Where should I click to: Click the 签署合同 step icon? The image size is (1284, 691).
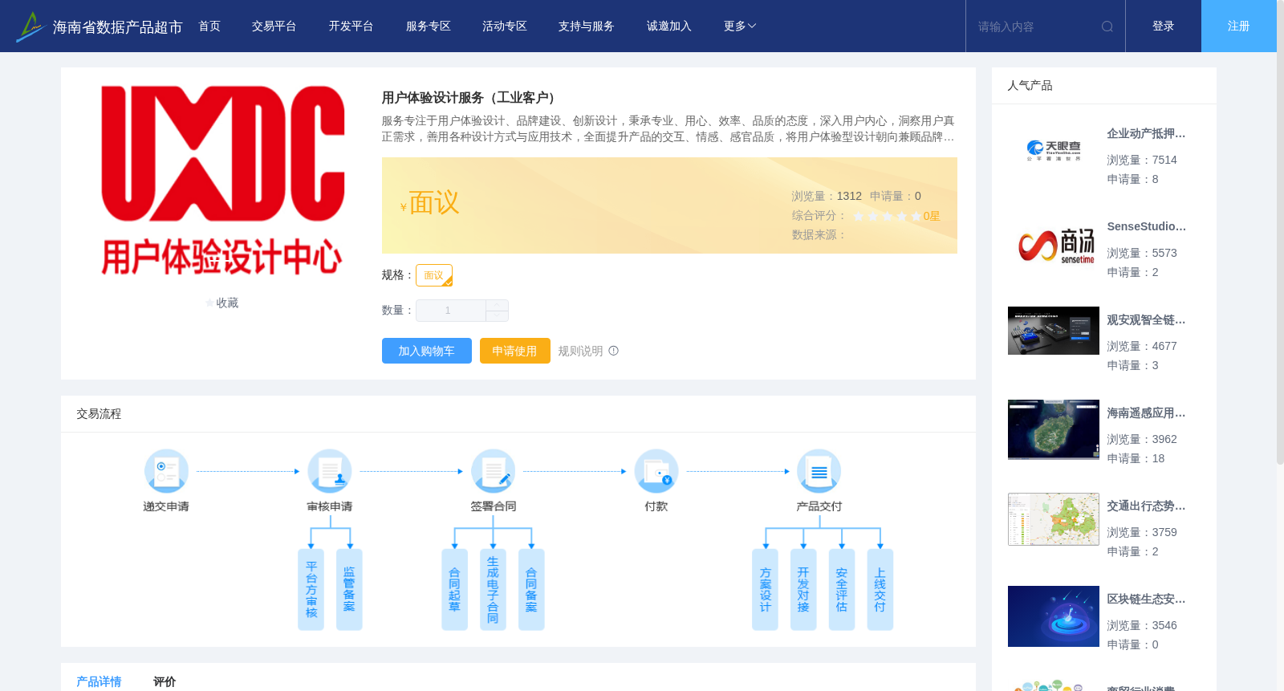point(493,471)
